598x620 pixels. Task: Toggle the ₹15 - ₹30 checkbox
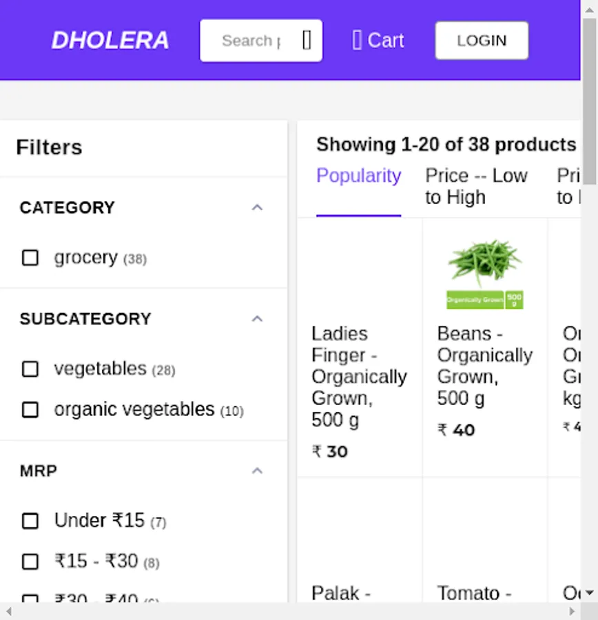(30, 561)
